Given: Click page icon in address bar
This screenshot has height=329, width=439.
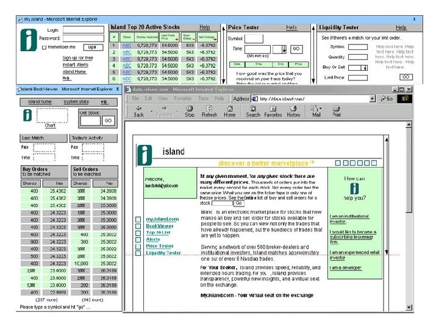Looking at the screenshot, I should (254, 99).
